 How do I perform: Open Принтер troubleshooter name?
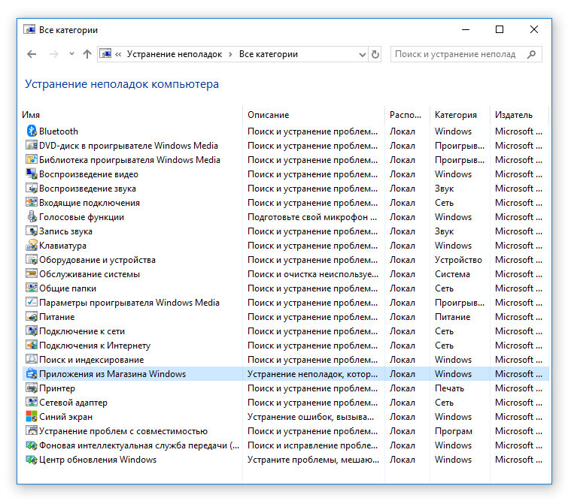click(57, 388)
